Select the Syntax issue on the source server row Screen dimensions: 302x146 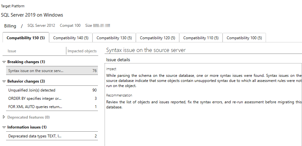[52, 70]
